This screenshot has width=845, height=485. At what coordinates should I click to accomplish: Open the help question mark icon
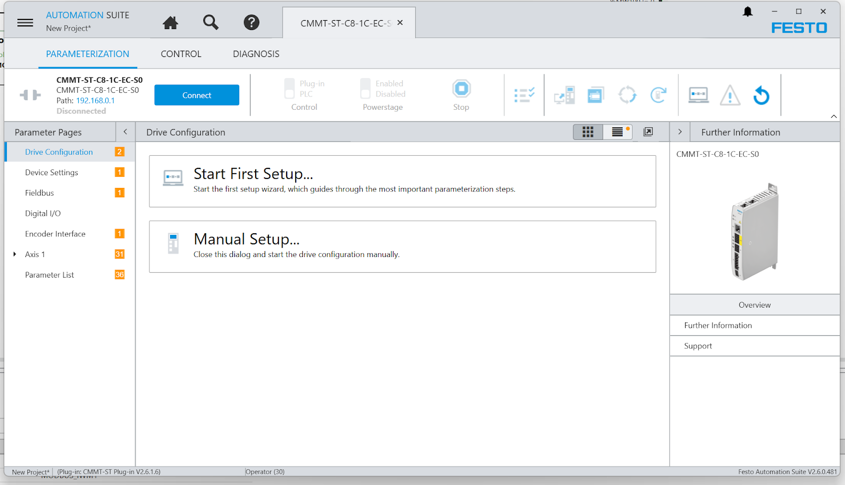[251, 22]
